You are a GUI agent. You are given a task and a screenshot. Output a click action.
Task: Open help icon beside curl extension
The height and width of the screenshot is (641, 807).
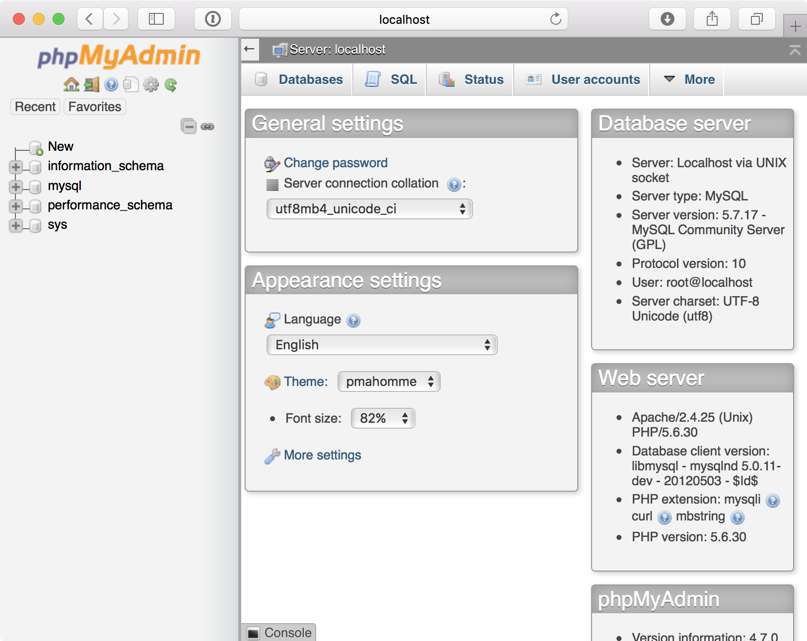665,517
